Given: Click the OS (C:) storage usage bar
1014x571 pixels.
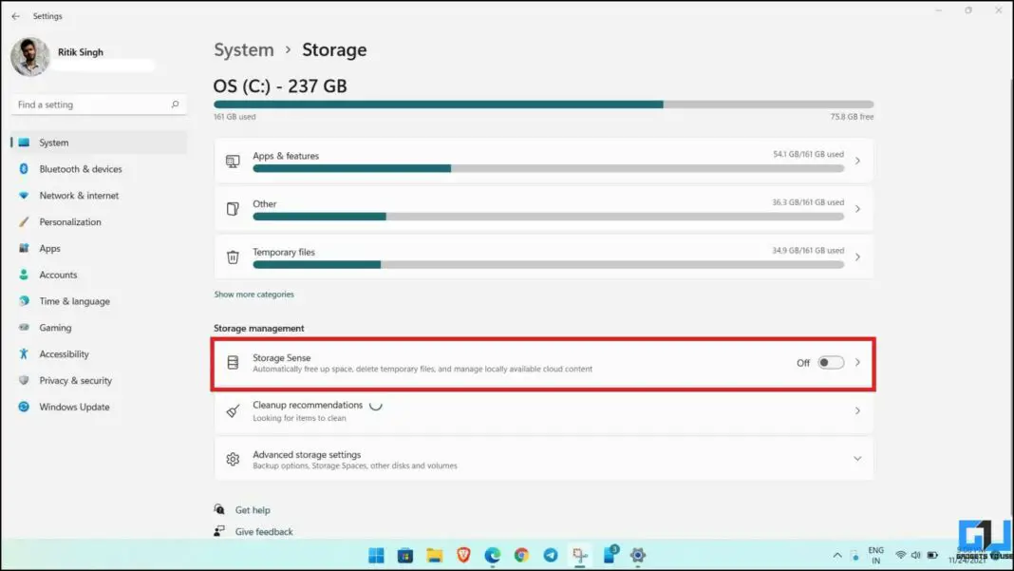Looking at the screenshot, I should click(541, 105).
